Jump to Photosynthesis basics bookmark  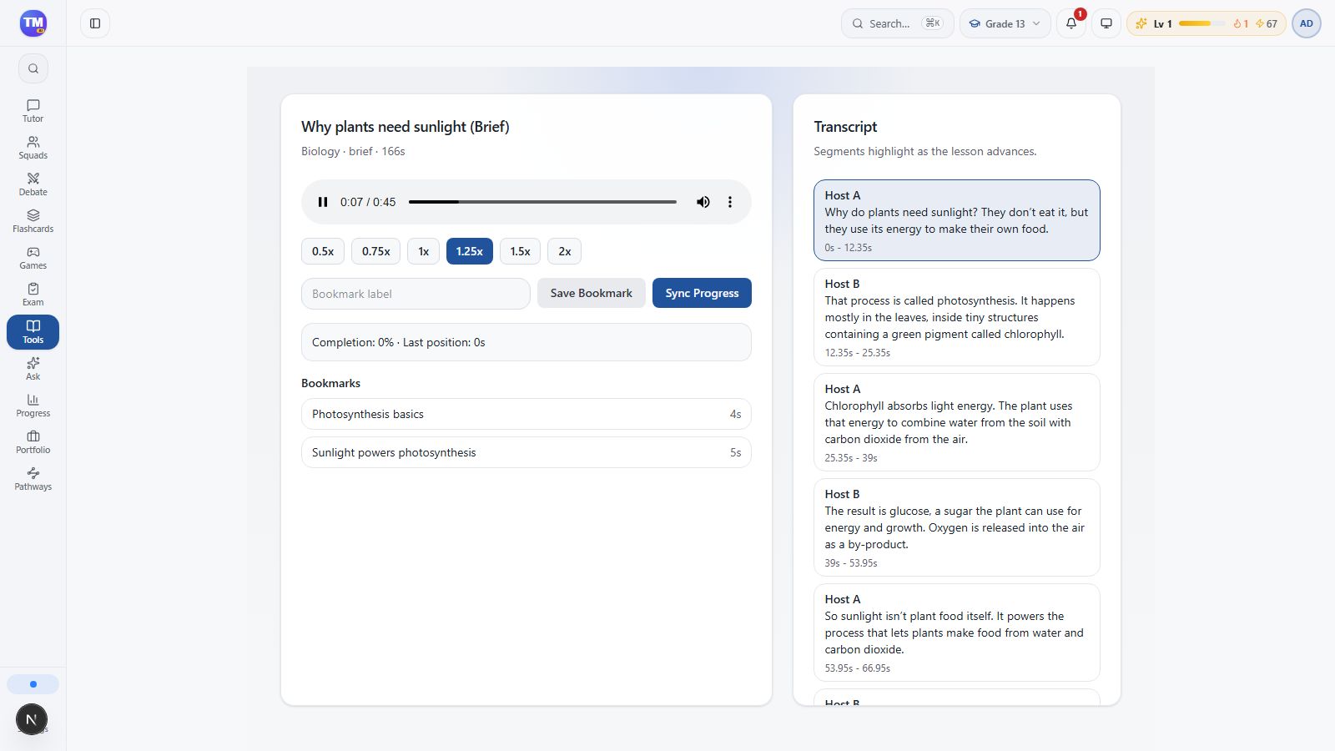(526, 414)
